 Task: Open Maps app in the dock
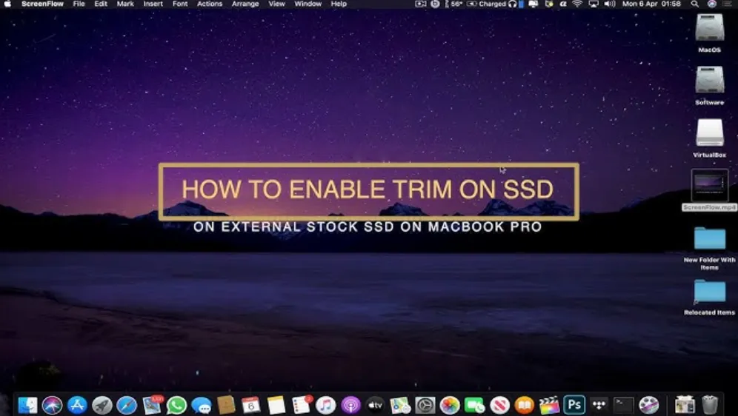pyautogui.click(x=400, y=405)
